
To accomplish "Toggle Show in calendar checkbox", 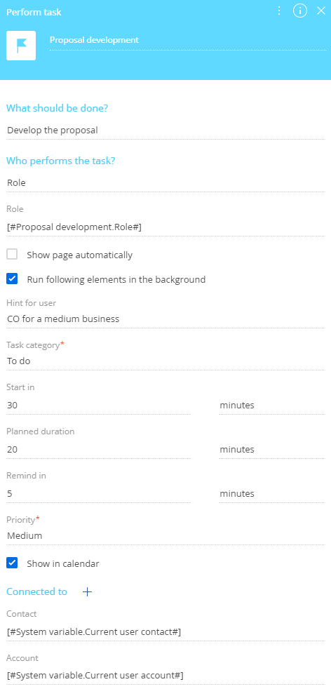I will 12,563.
